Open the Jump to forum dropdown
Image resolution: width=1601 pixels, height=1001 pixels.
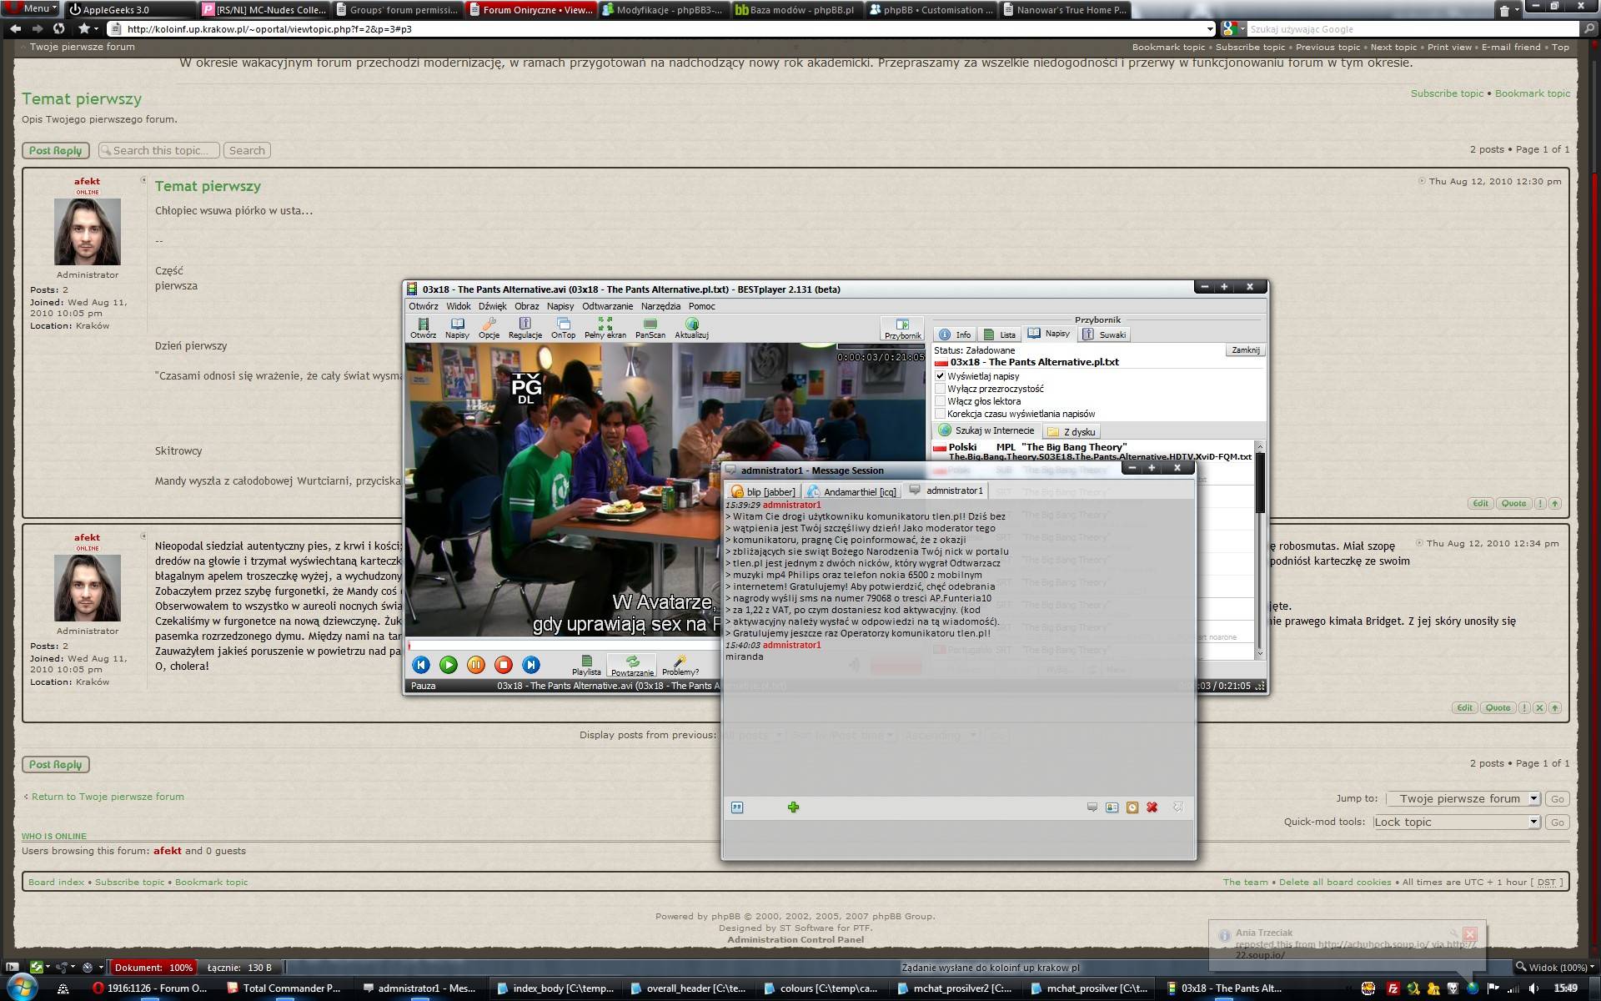pos(1463,798)
